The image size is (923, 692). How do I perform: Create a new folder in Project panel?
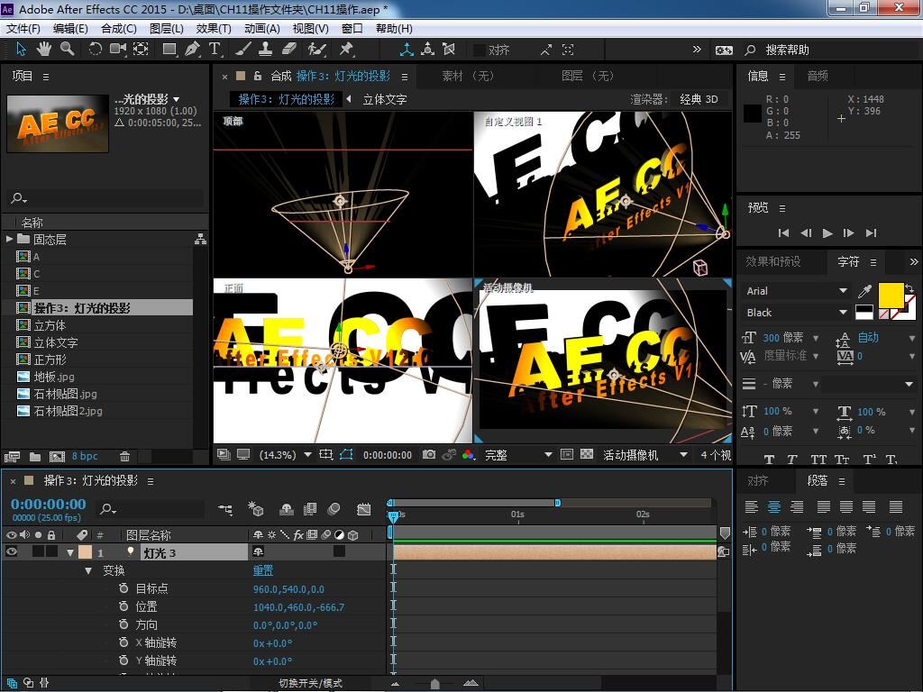point(35,457)
